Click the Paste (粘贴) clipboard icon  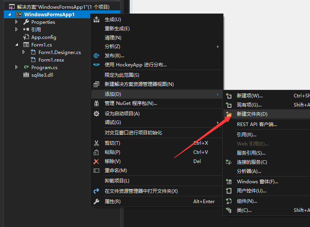(x=96, y=152)
